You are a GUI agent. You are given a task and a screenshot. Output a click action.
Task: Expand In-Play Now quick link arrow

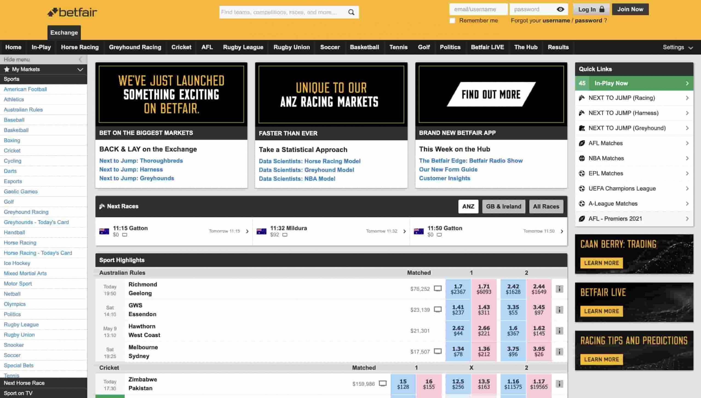pyautogui.click(x=687, y=83)
